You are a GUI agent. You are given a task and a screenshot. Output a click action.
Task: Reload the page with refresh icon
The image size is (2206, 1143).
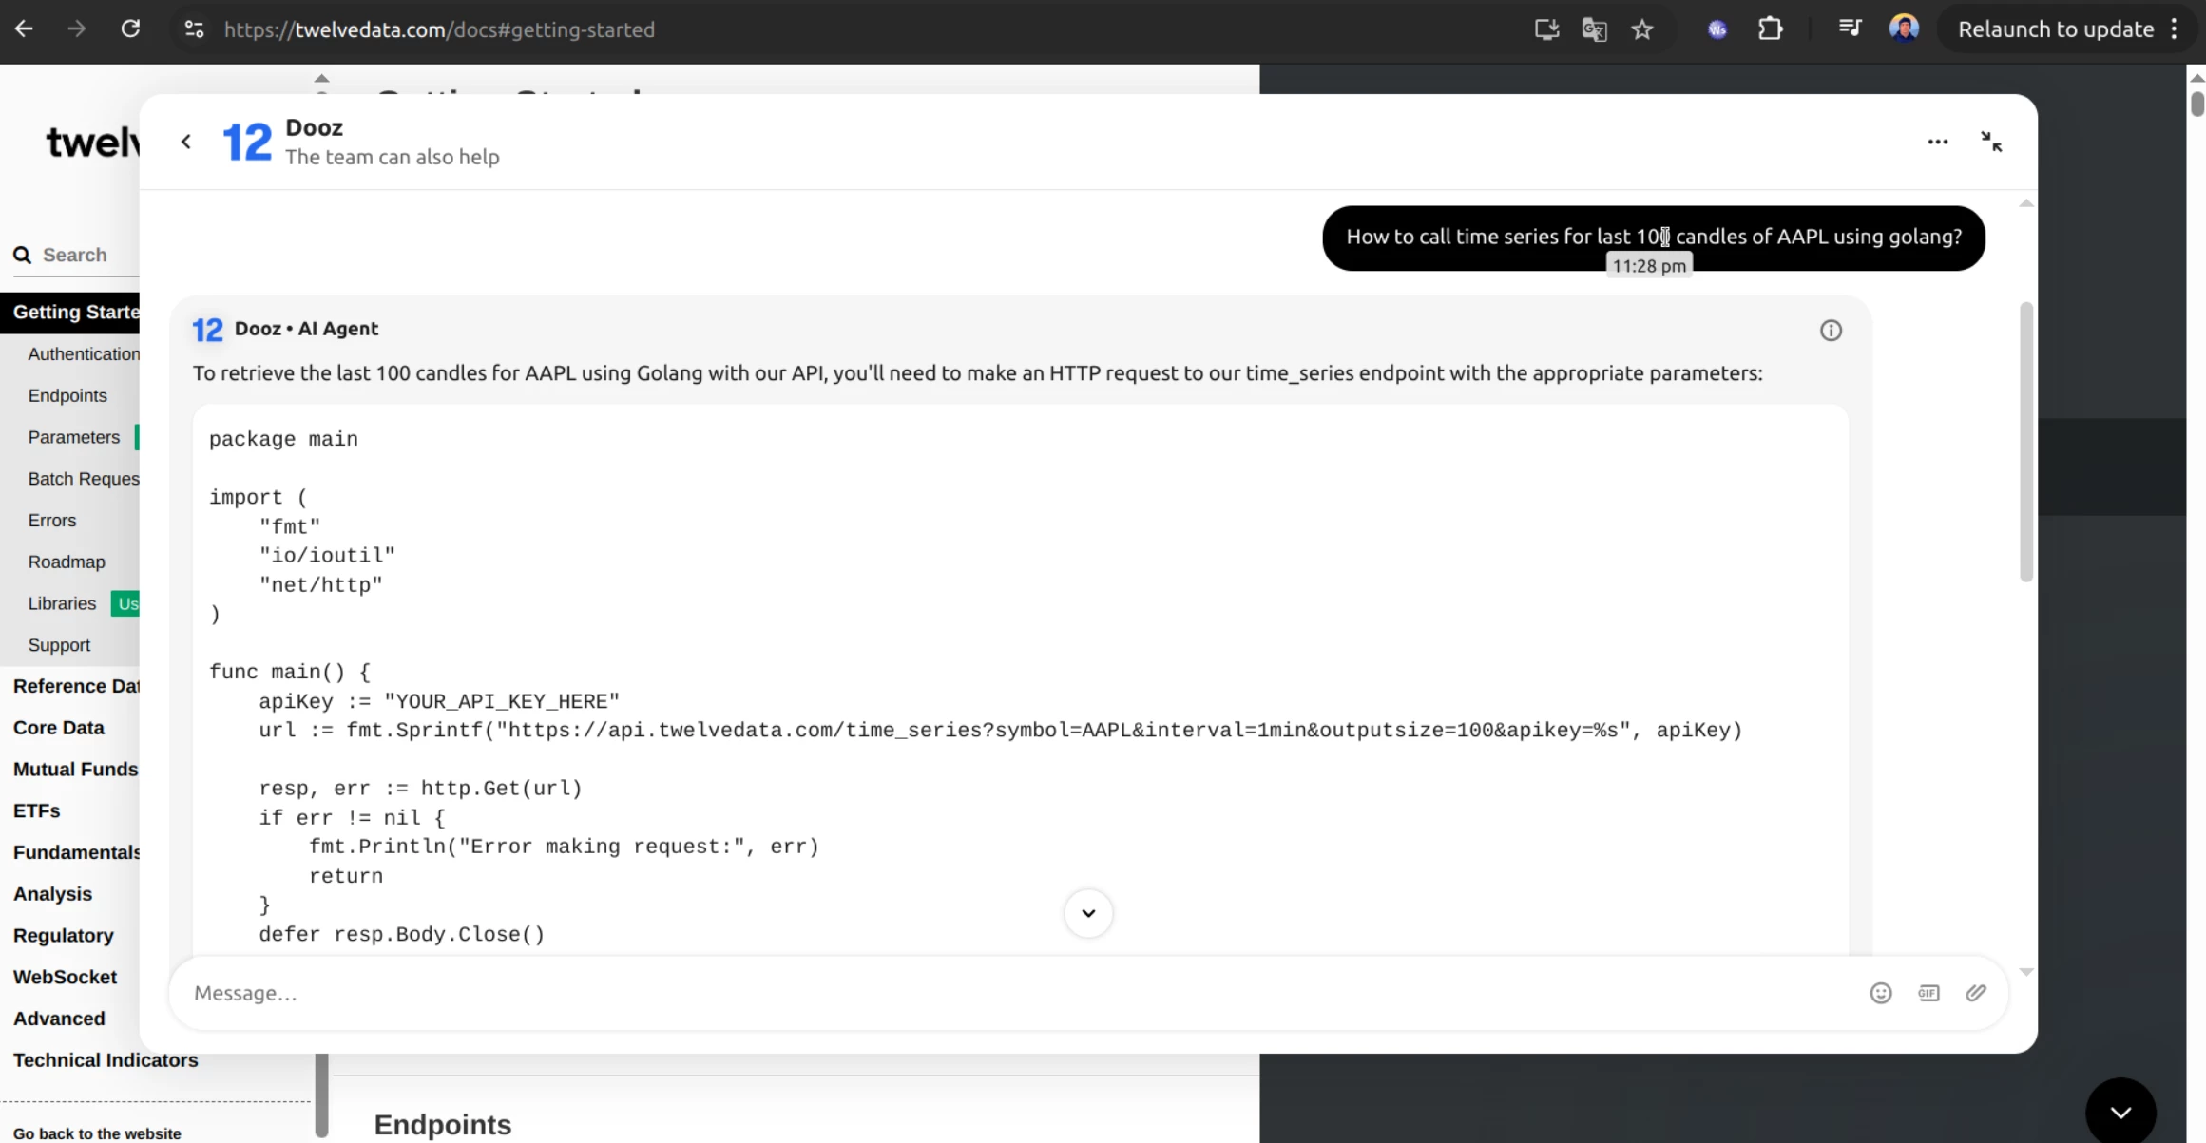tap(130, 29)
